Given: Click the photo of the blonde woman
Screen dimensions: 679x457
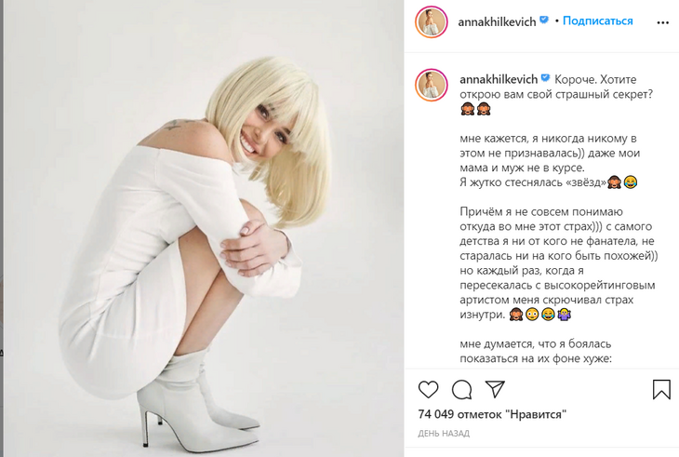Looking at the screenshot, I should click(x=204, y=228).
